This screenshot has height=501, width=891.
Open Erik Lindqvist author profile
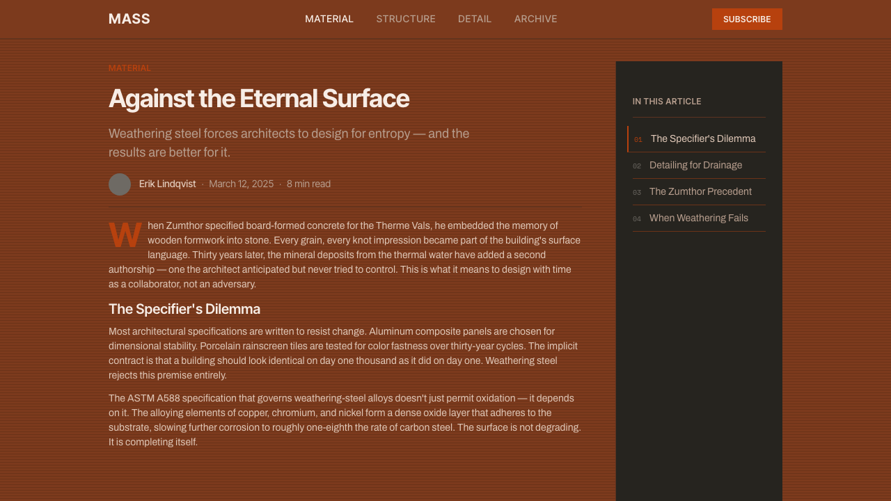click(x=168, y=184)
